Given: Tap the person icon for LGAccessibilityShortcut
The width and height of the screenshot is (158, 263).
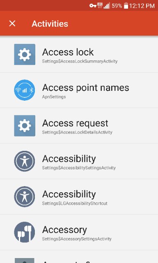Looking at the screenshot, I should (x=25, y=196).
